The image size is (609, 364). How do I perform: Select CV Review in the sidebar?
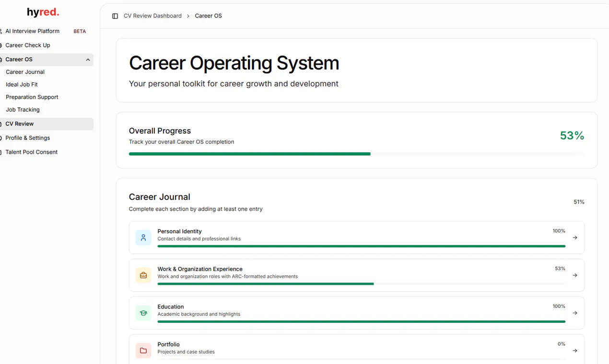pyautogui.click(x=47, y=124)
